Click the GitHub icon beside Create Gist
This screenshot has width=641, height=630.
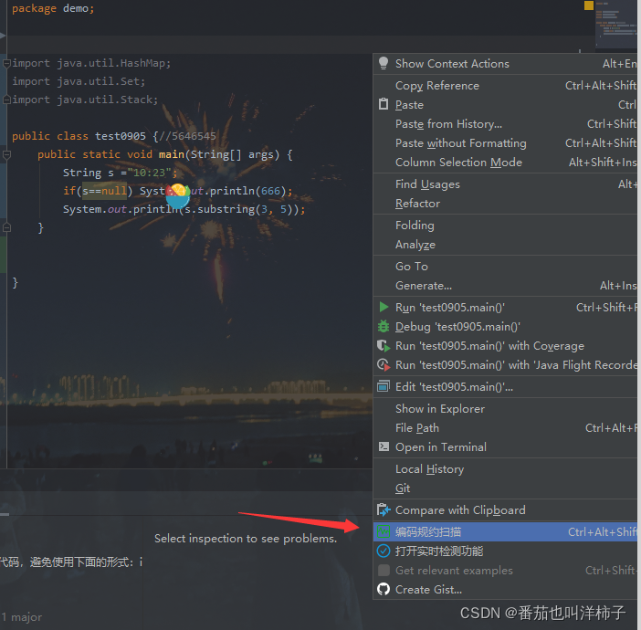[384, 589]
